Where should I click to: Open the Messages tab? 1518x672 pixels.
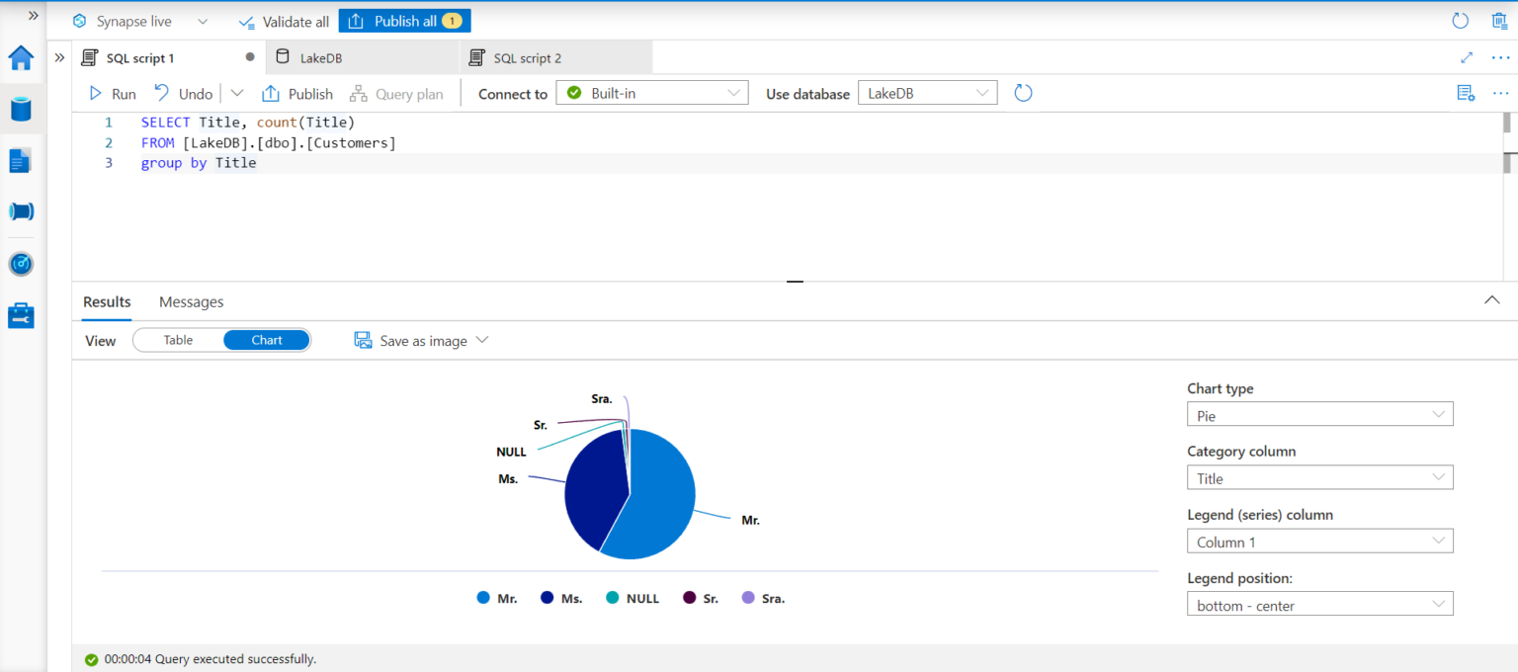pyautogui.click(x=191, y=301)
